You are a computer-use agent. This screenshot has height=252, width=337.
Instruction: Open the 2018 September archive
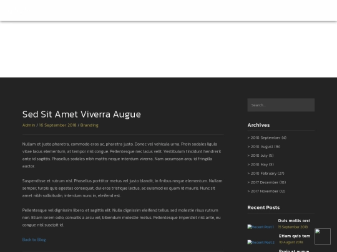coord(267,138)
